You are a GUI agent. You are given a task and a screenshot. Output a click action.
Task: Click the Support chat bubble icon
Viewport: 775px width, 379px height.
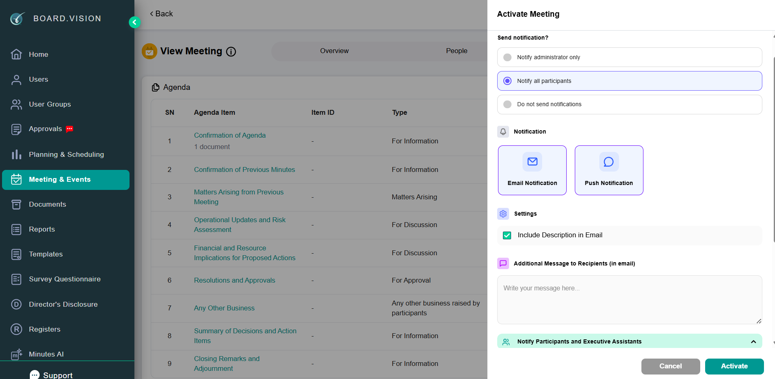click(35, 375)
